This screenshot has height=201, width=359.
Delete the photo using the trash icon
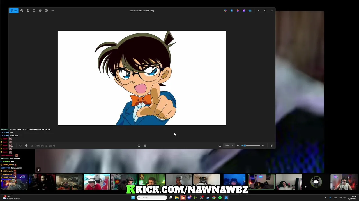pyautogui.click(x=28, y=11)
